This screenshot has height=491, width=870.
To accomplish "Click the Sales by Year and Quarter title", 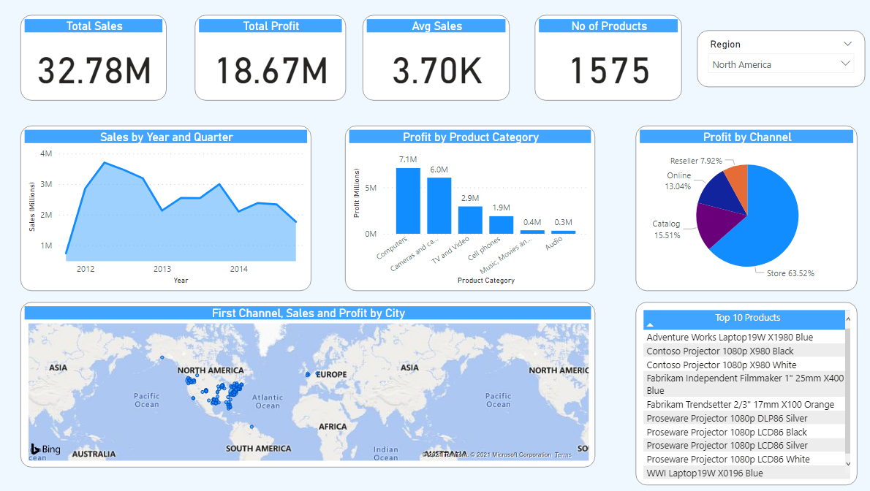I will (166, 136).
